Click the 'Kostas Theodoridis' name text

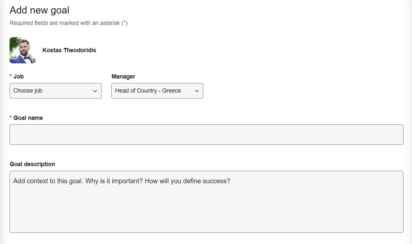click(x=69, y=50)
